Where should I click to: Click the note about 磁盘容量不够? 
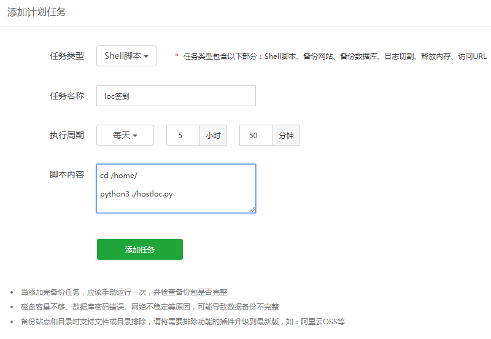click(x=150, y=306)
